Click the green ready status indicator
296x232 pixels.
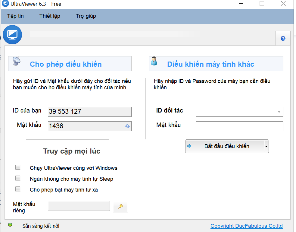point(10,225)
